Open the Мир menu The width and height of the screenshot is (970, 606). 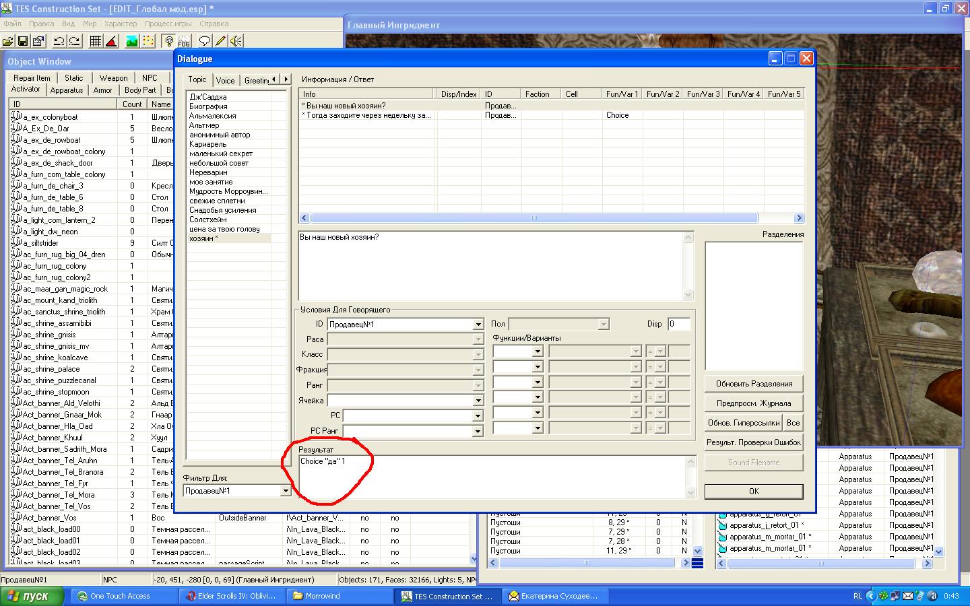coord(90,24)
